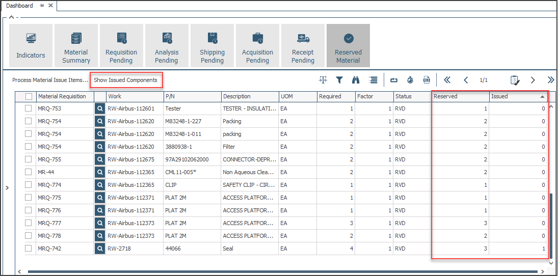Click the clipboard checklist icon
This screenshot has width=559, height=276.
click(515, 80)
